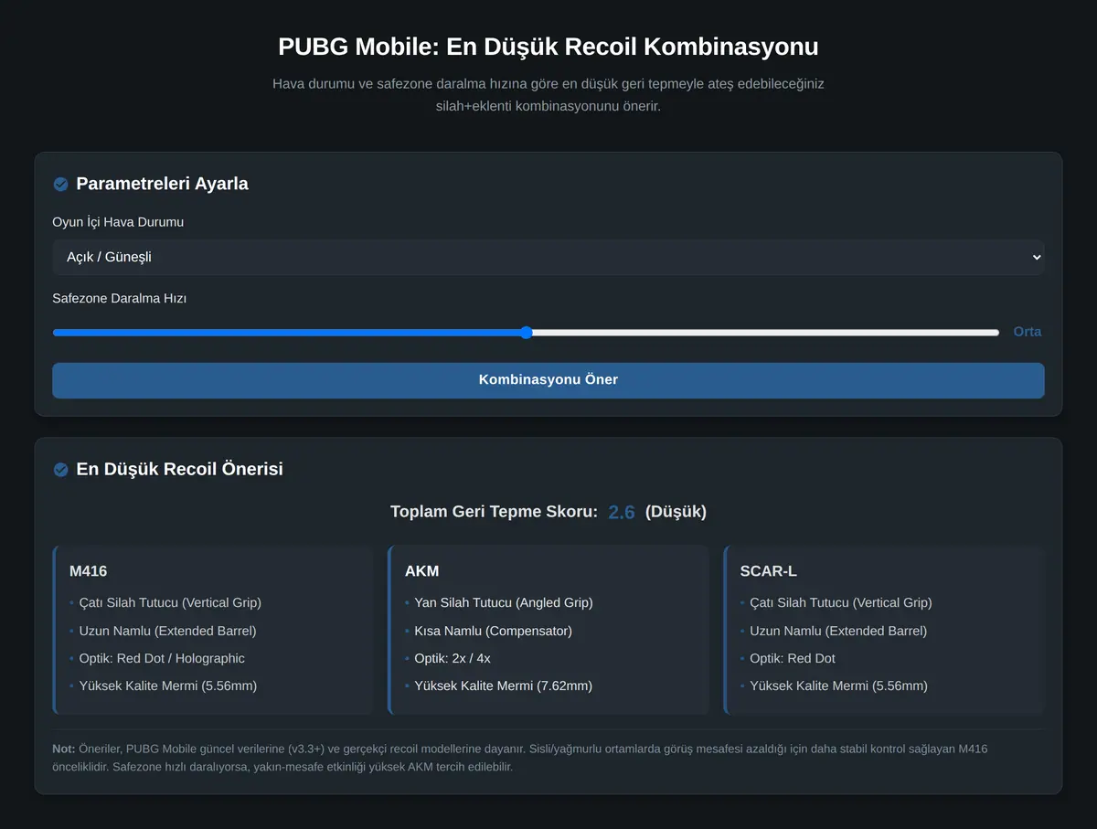Click the Not: footnote paragraph

(548, 758)
